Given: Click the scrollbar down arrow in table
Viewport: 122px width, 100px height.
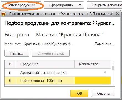Looking at the screenshot, I should (113, 83).
